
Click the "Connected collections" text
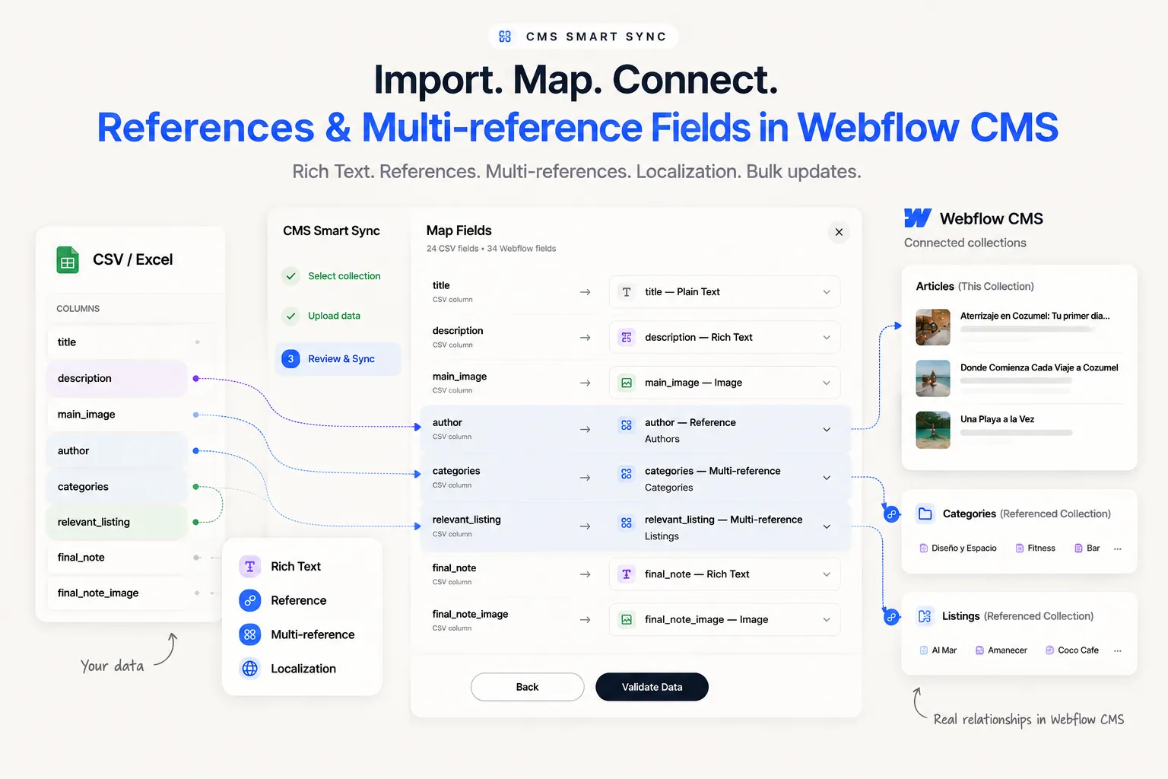965,243
